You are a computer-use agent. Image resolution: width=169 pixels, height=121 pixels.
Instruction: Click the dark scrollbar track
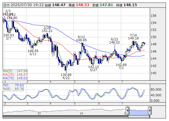65,117
